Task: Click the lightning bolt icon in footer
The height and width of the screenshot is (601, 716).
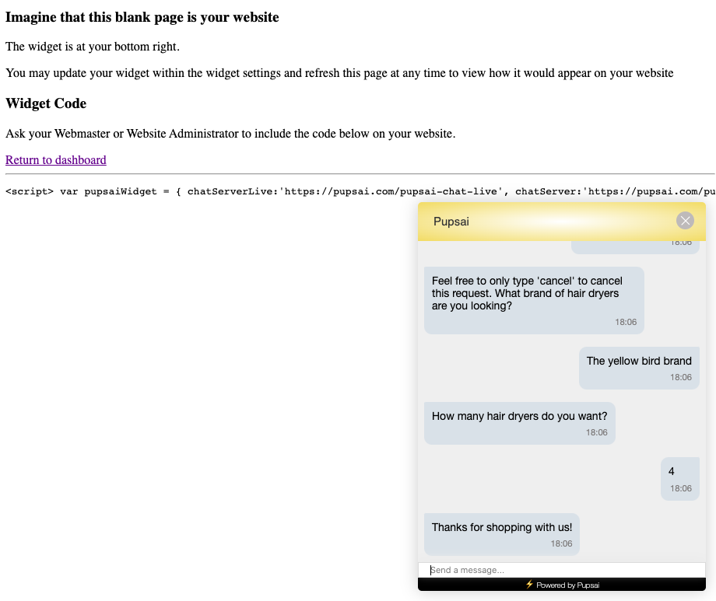Action: (x=529, y=585)
